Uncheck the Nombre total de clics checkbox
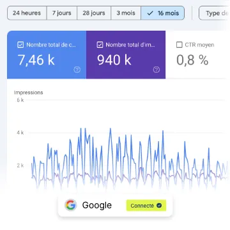The height and width of the screenshot is (230, 230). 20,45
